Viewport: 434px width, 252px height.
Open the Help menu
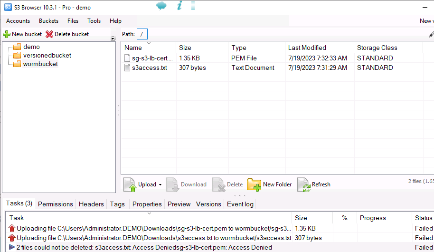coord(115,21)
